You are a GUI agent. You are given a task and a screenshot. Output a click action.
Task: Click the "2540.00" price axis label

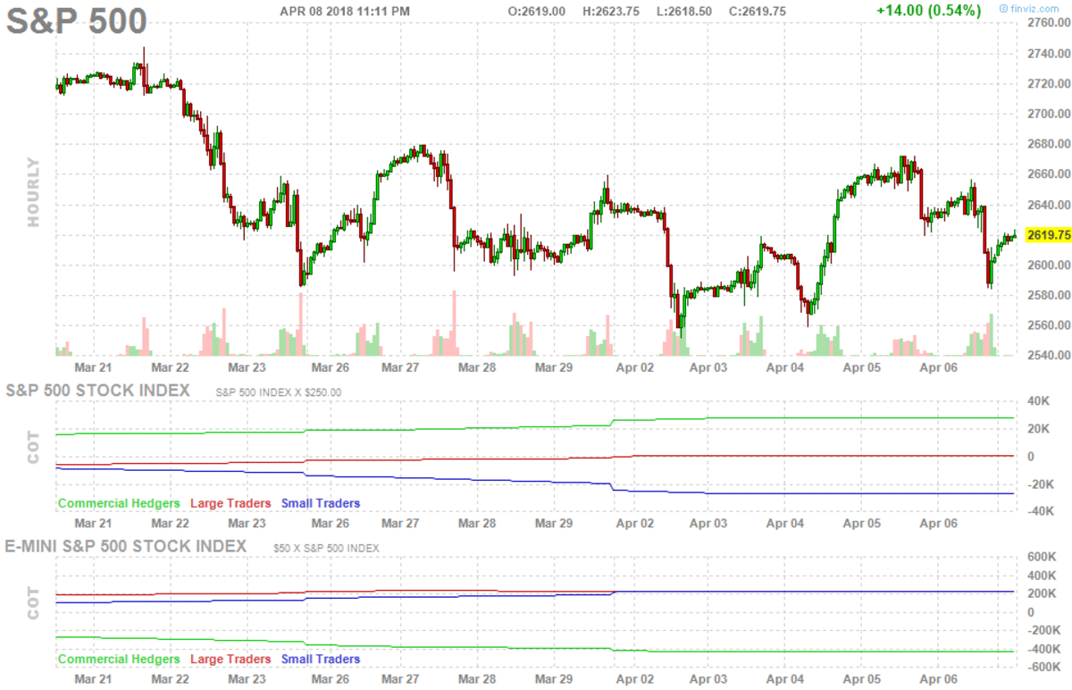pyautogui.click(x=1051, y=356)
